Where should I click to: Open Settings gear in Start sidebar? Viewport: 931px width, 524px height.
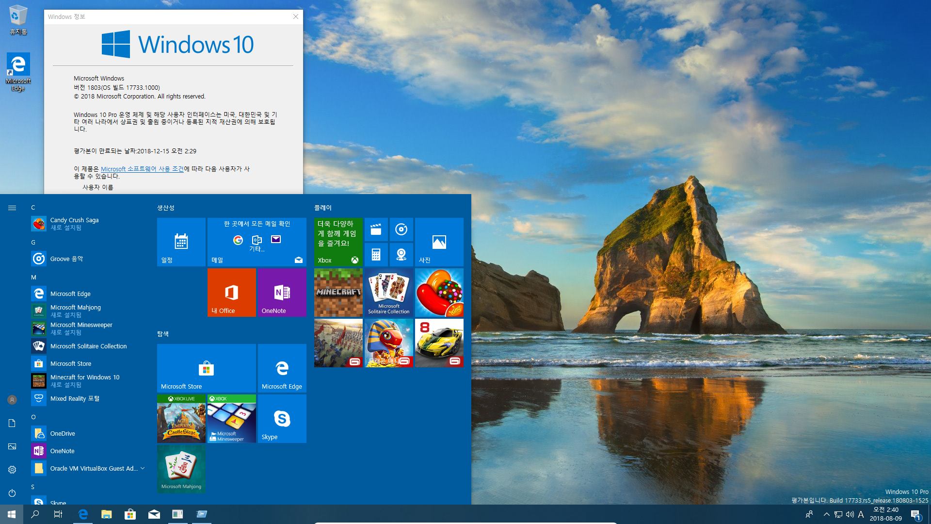point(12,470)
